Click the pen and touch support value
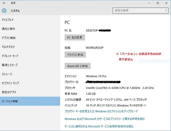The height and width of the screenshot is (131, 171). coord(116,105)
